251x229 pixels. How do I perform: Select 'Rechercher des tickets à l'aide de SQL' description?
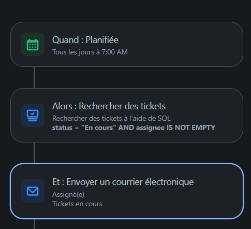(x=111, y=118)
